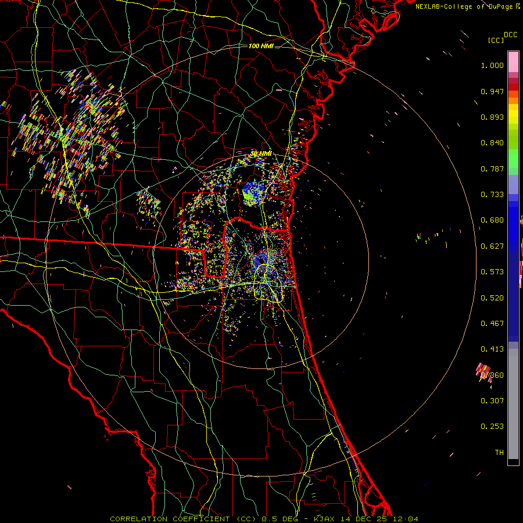Click the [CC] units label
Screen dimensions: 523x523
coord(496,40)
